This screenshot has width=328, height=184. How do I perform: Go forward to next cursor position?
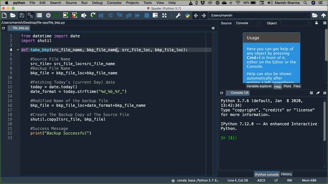pos(204,15)
